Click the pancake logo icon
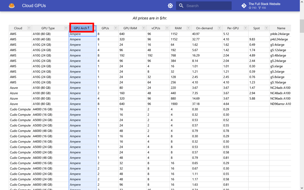Screen dimensions: 304x190 pyautogui.click(x=11, y=6)
